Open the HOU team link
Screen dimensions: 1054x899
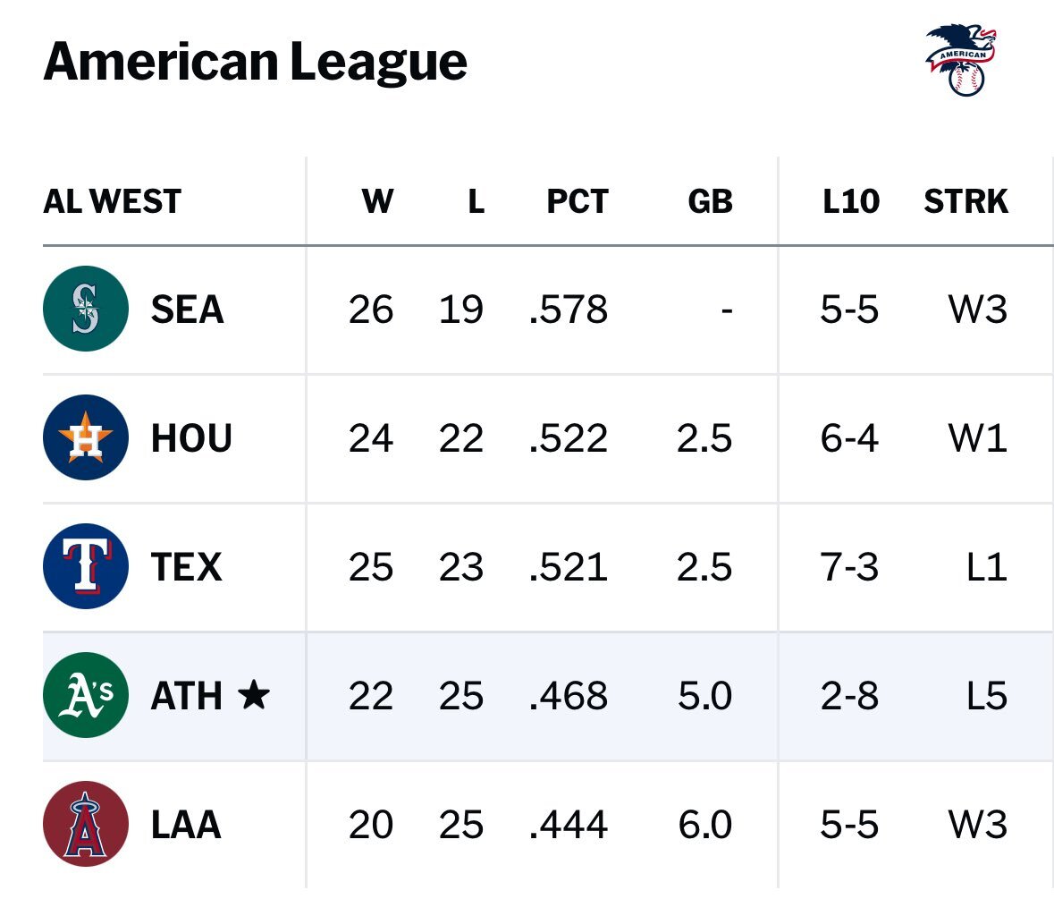(191, 438)
